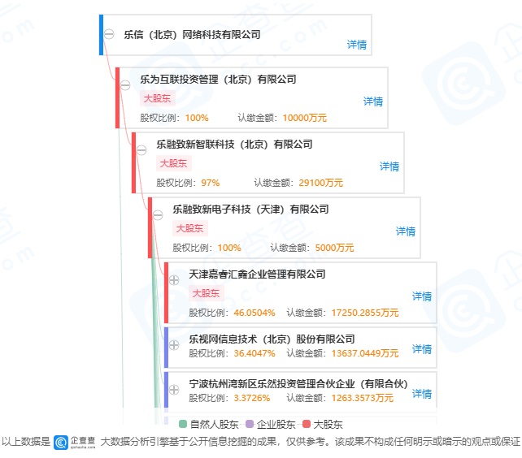This screenshot has width=522, height=458.
Task: Click the 17250.2855万元 subscribed amount
Action: 365,313
